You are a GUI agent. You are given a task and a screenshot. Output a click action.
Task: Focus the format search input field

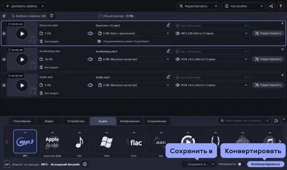[x=244, y=121]
